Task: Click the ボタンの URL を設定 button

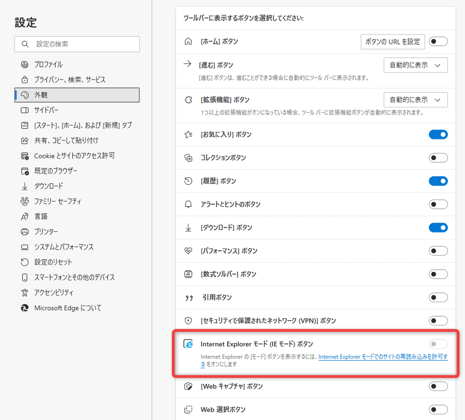Action: click(393, 41)
